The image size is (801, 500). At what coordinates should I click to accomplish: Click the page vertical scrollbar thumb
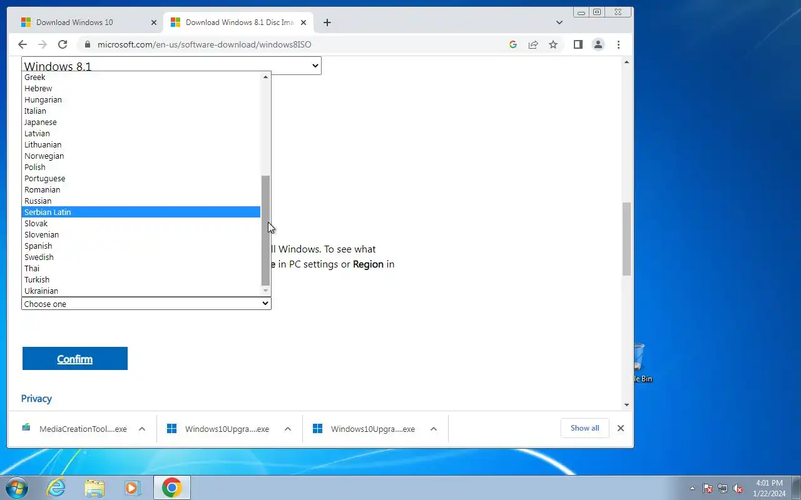pos(626,239)
